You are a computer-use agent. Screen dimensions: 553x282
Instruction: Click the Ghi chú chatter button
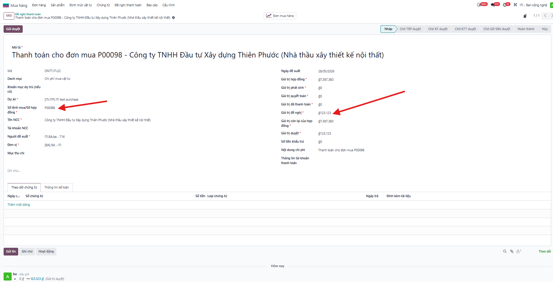[27, 251]
